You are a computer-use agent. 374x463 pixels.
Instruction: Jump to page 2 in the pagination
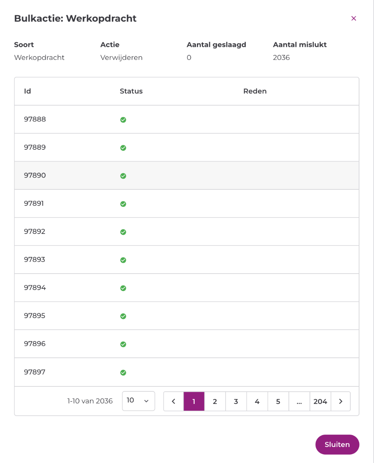click(x=215, y=401)
